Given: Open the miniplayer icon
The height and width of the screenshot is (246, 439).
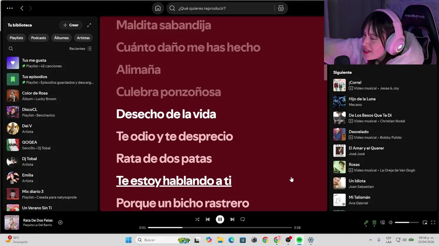Looking at the screenshot, I should (425, 222).
